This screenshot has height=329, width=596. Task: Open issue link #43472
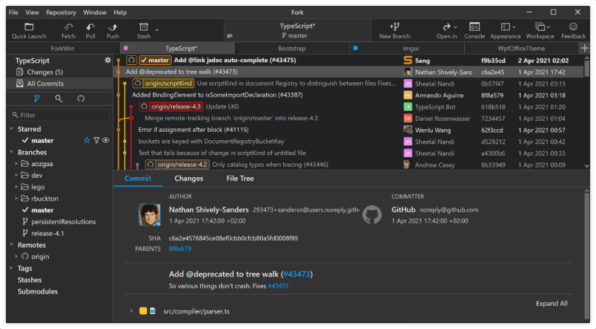tap(278, 286)
